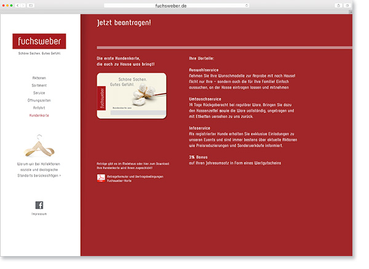The image size is (369, 269).
Task: Click the 'Jetzt beantragen!' heading
Action: tap(124, 23)
